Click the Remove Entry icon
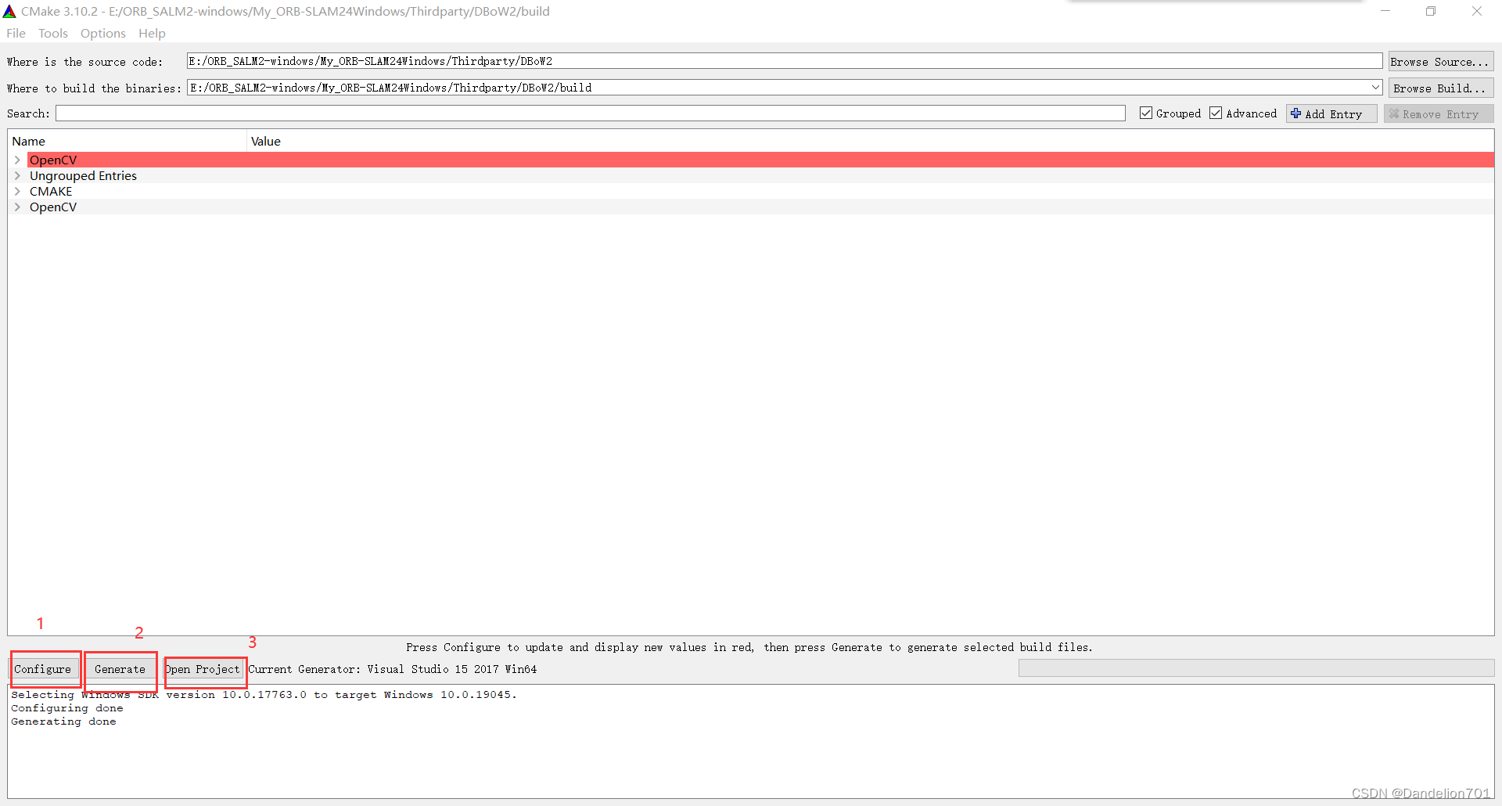Viewport: 1502px width, 806px height. 1394,113
